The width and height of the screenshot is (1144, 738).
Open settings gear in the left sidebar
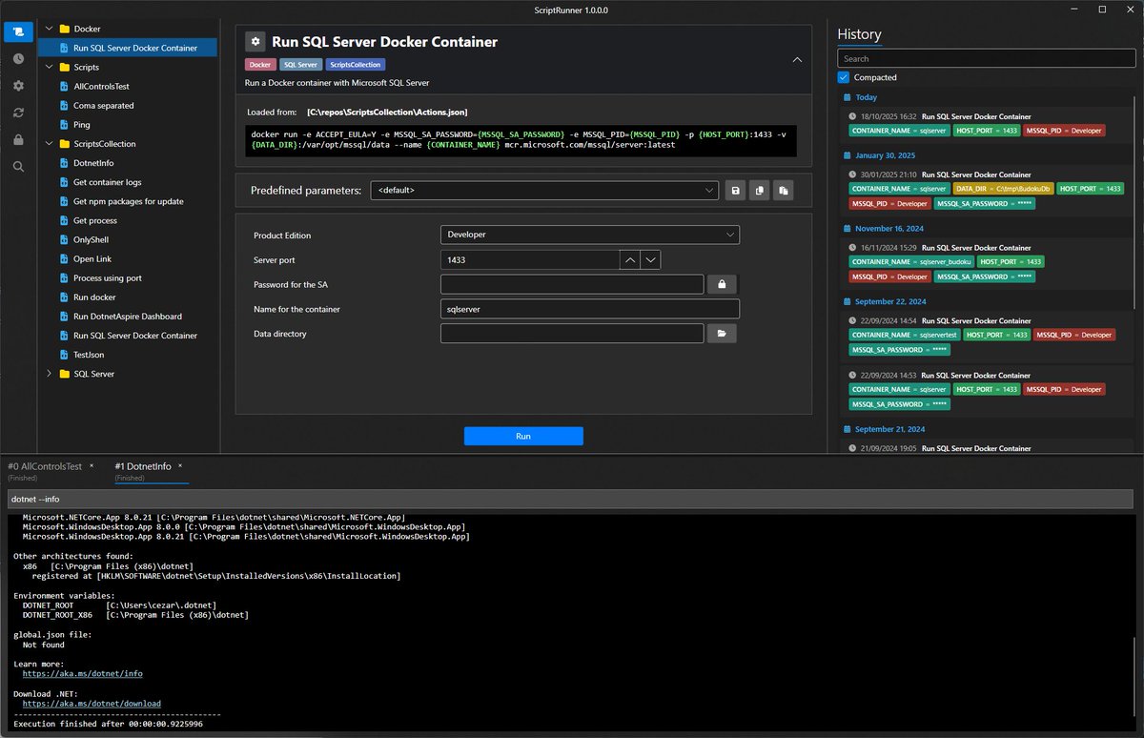click(18, 86)
